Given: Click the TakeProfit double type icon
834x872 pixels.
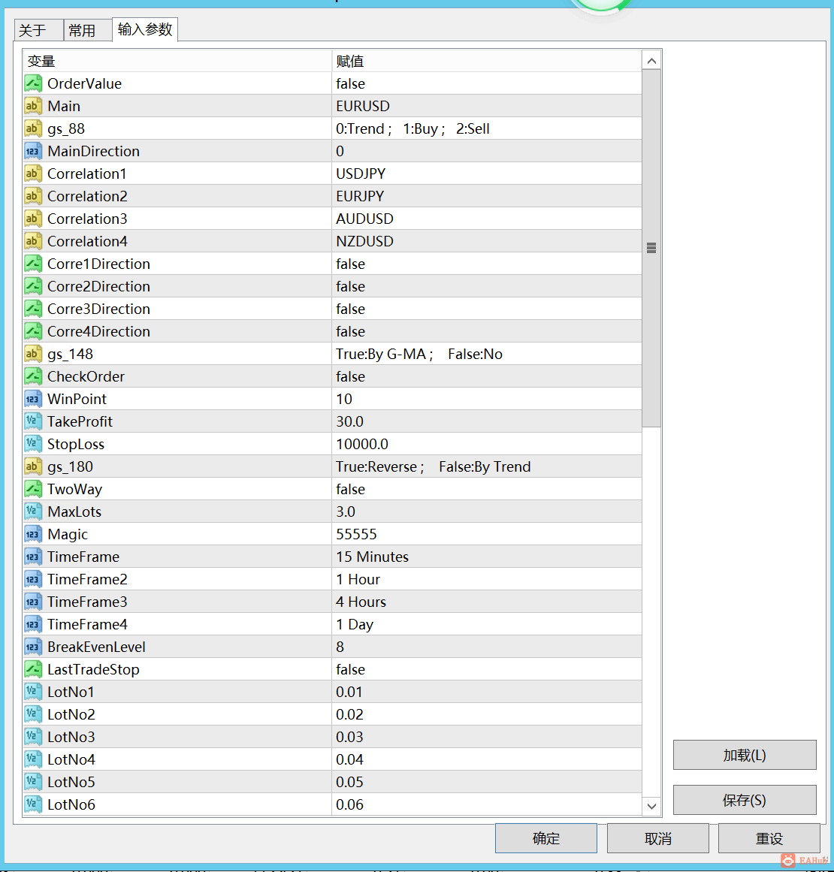Looking at the screenshot, I should click(x=33, y=421).
